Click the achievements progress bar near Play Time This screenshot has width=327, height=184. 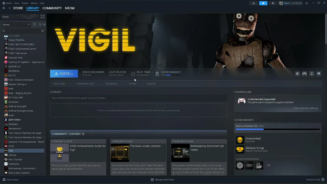[x=173, y=75]
